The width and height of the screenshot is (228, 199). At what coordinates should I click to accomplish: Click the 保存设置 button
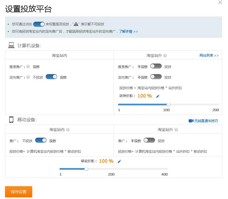click(x=18, y=192)
